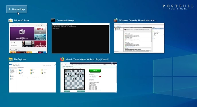Screen dimensions: 197x107
Task: Click the 'Windows Defender Firewall with Adva...' title
Action: click(138, 20)
